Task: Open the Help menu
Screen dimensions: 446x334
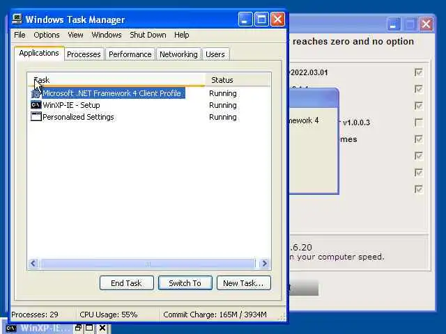Action: [182, 35]
